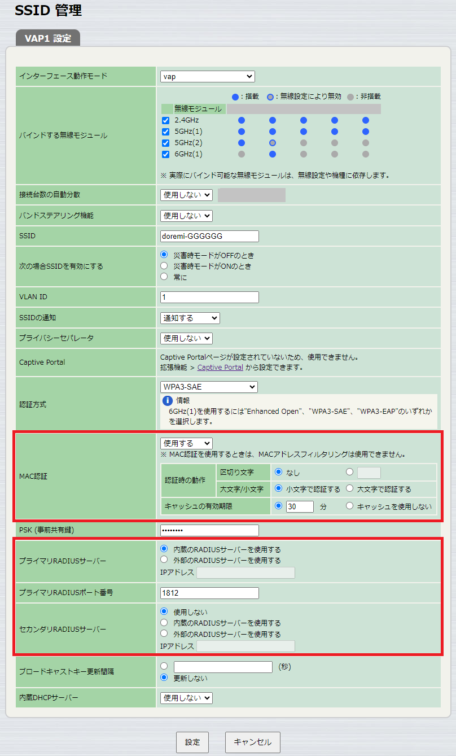The image size is (456, 756).
Task: Uncheck the 5GHz(2) wireless module
Action: coord(165,143)
